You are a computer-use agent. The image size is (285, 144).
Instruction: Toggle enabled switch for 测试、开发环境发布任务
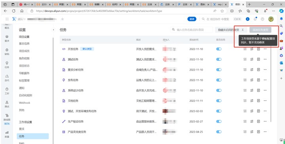tap(219, 111)
